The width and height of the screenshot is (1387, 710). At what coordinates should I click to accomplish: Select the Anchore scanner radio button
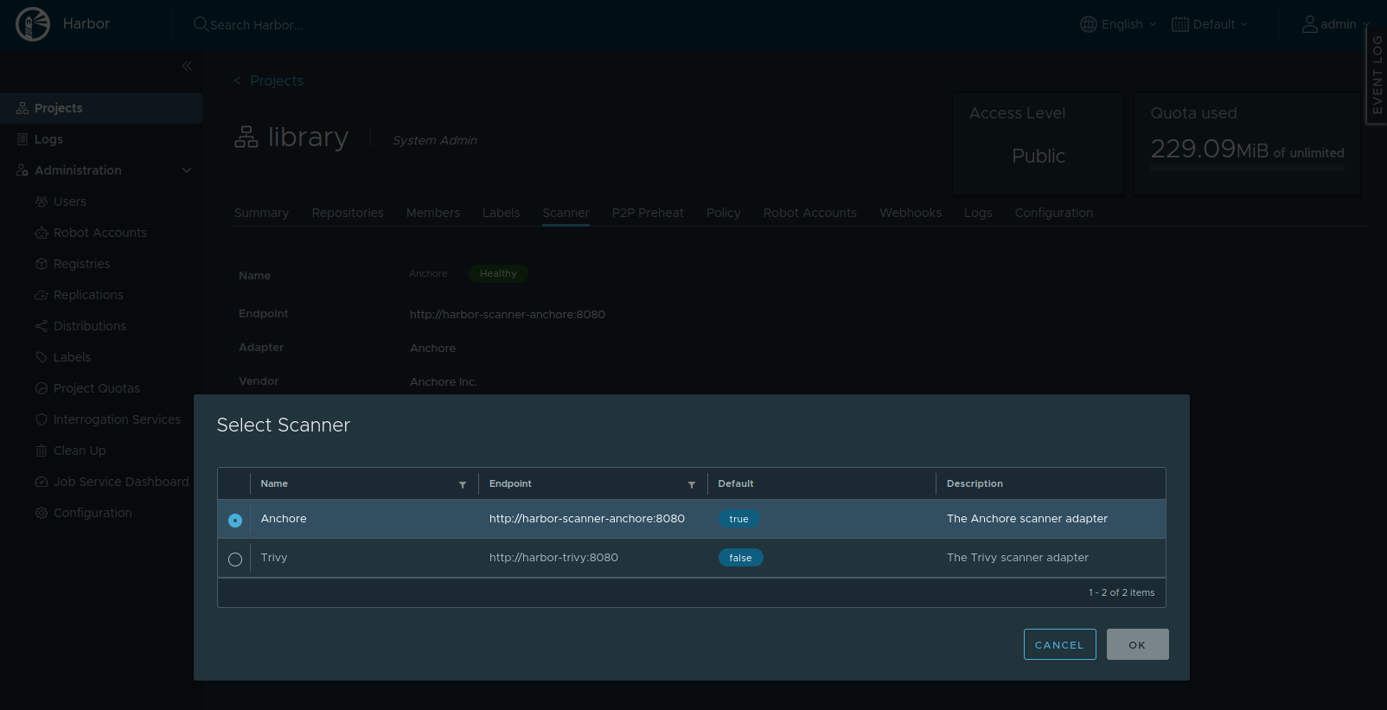tap(235, 520)
